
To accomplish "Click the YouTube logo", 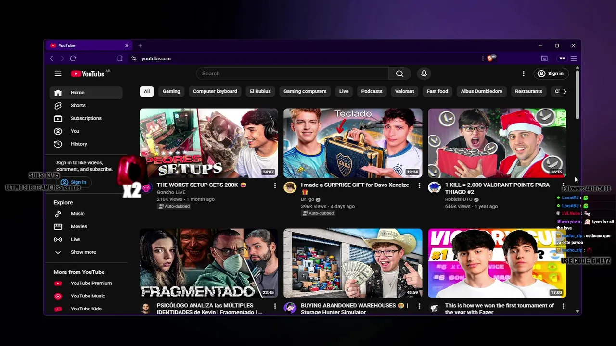I will tap(88, 74).
